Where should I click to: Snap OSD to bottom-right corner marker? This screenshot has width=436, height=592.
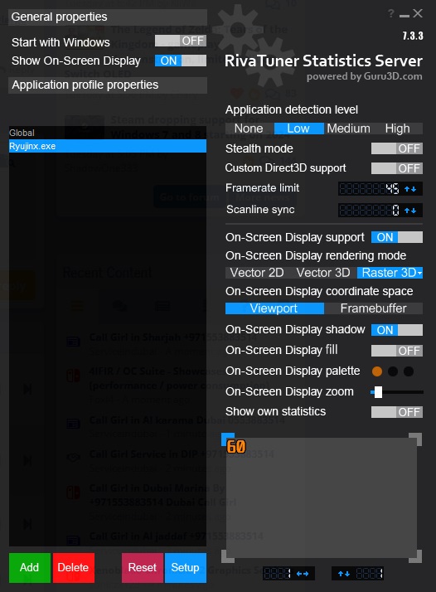point(415,556)
